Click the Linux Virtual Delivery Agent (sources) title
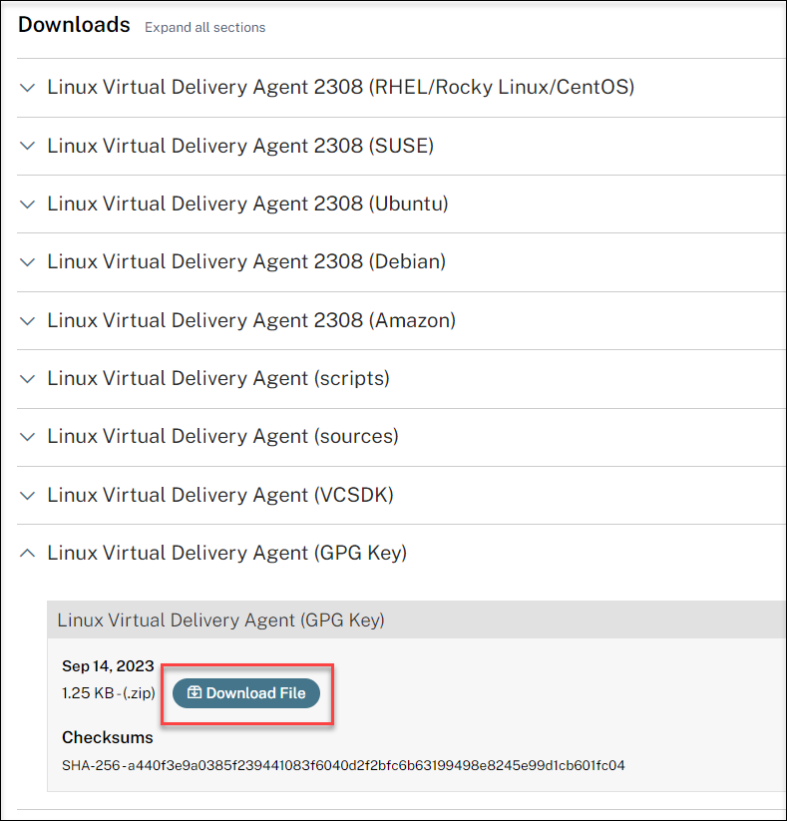Image resolution: width=787 pixels, height=821 pixels. pos(222,437)
